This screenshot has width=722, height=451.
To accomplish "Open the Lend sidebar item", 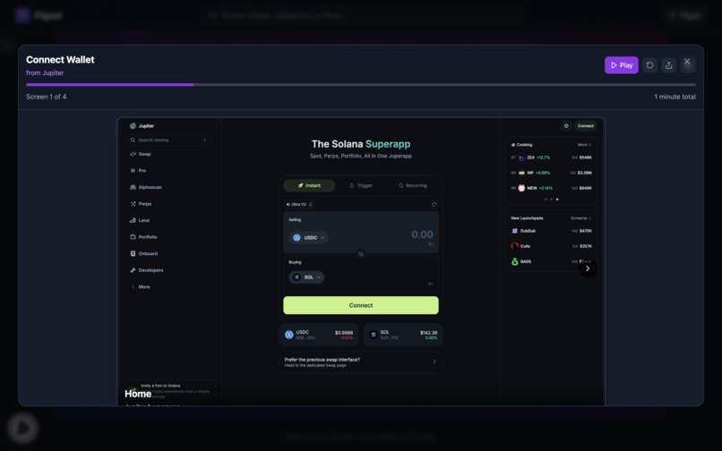I will (140, 220).
